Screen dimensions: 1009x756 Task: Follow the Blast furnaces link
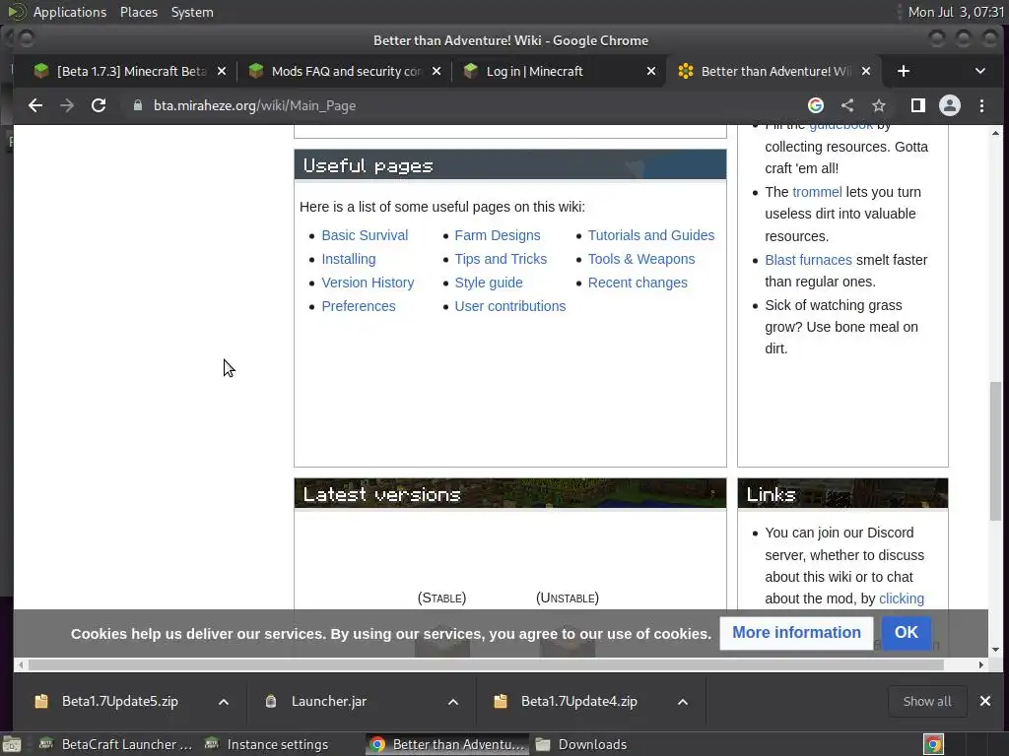(x=808, y=260)
